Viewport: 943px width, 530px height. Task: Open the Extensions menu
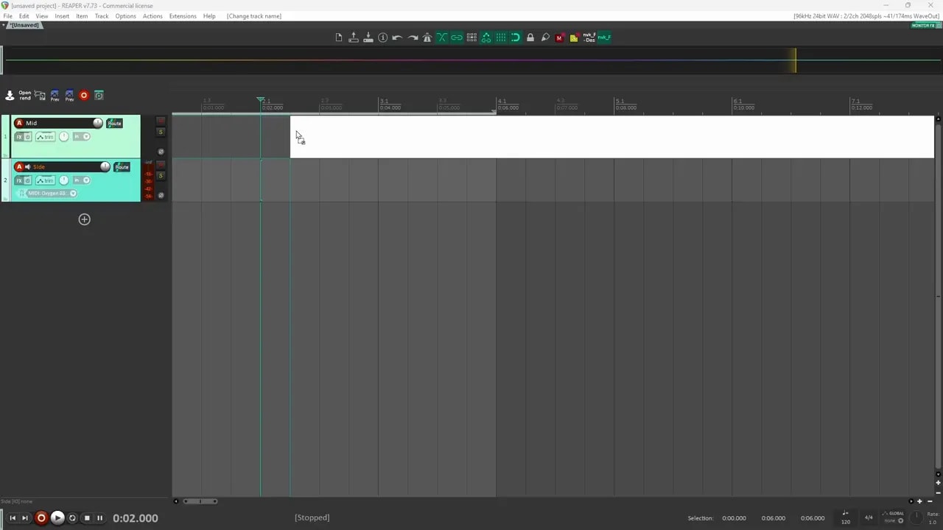coord(183,16)
